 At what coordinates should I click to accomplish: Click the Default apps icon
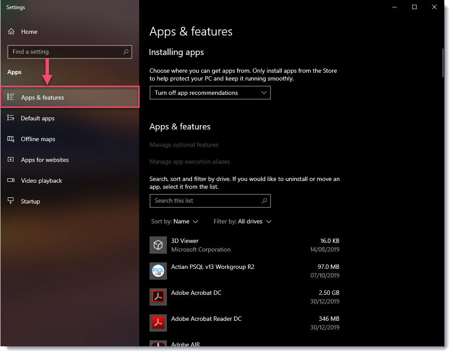coord(11,118)
